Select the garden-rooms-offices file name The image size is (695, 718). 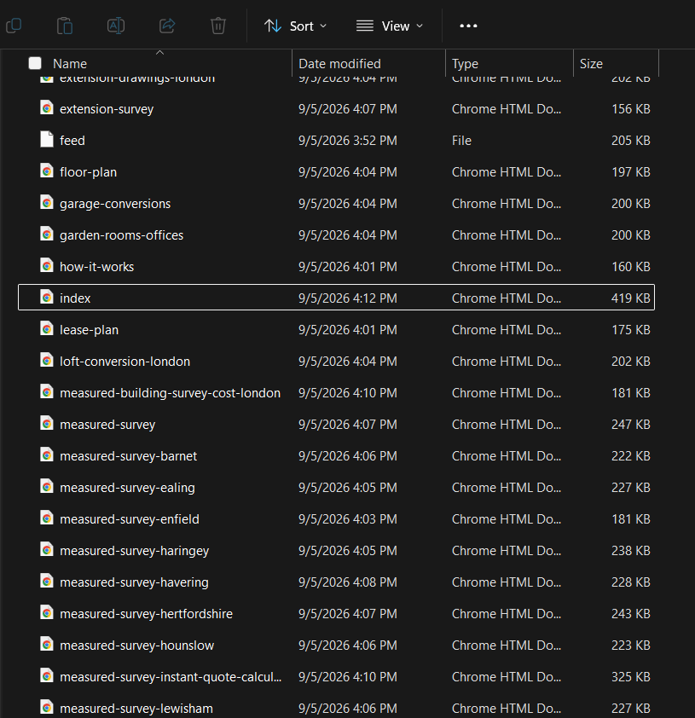(121, 235)
